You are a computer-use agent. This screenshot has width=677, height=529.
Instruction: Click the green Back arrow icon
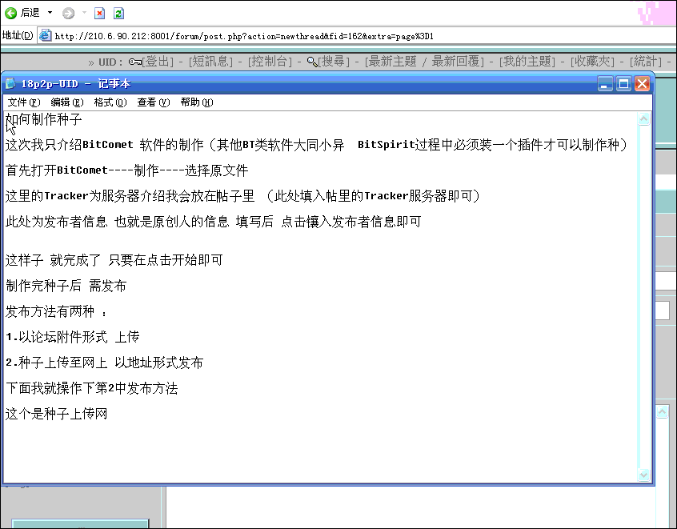10,13
